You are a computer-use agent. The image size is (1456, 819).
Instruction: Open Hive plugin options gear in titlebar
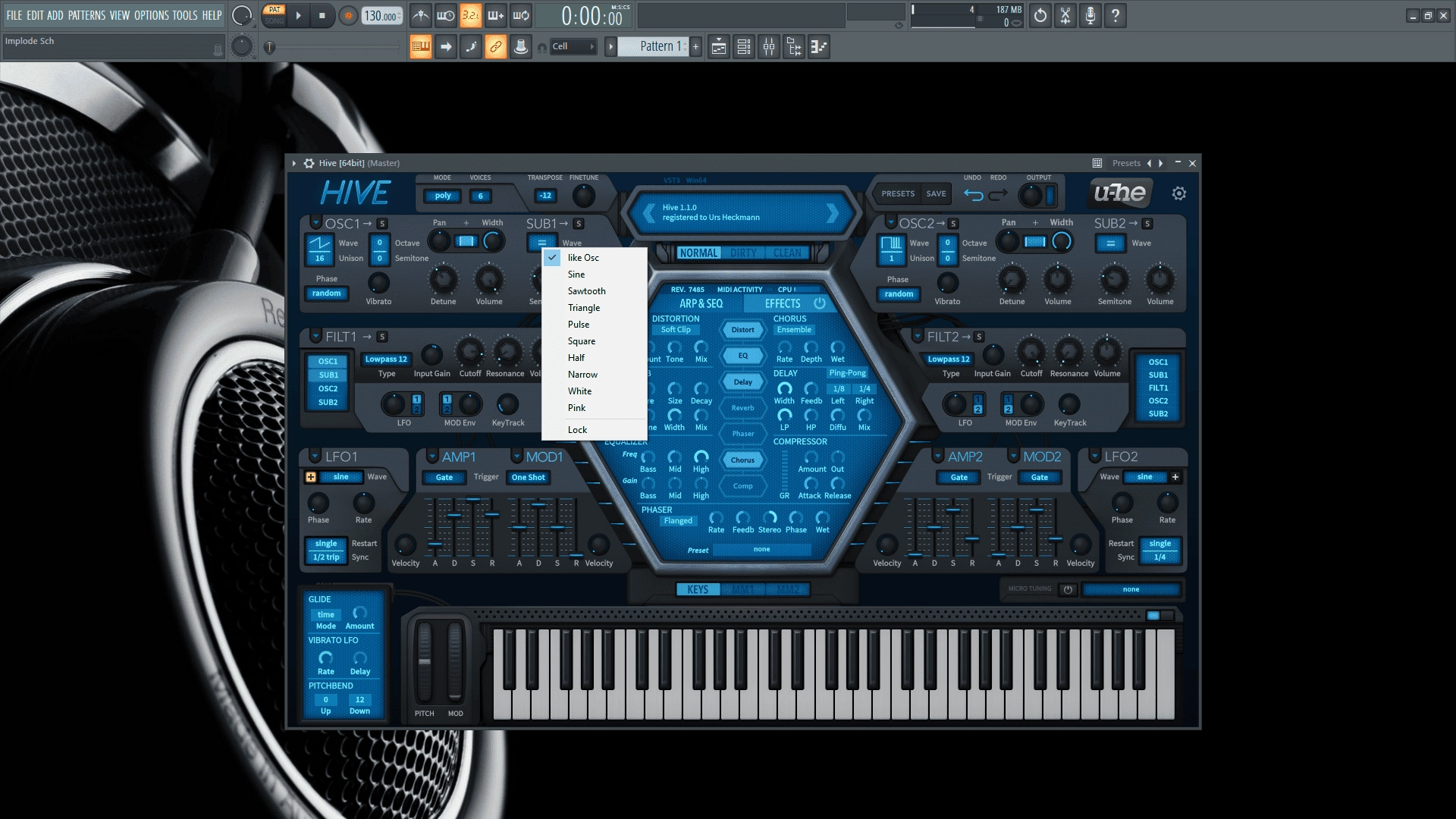pos(309,163)
